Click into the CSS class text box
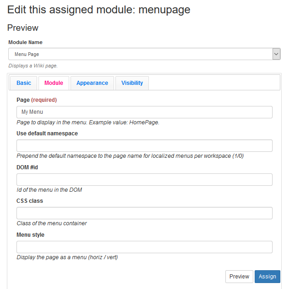This screenshot has height=289, width=284. [x=144, y=213]
